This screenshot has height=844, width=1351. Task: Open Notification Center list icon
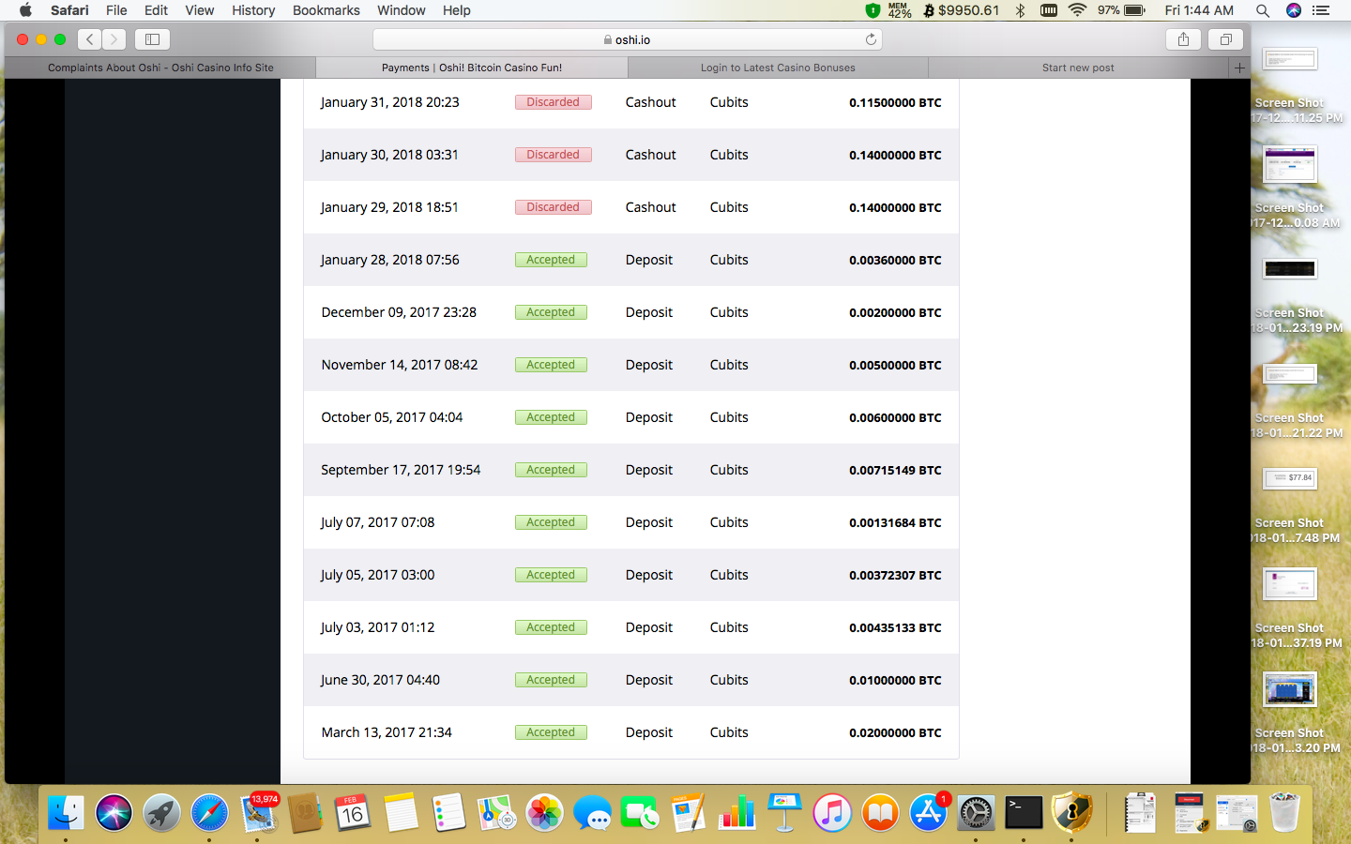[x=1321, y=10]
